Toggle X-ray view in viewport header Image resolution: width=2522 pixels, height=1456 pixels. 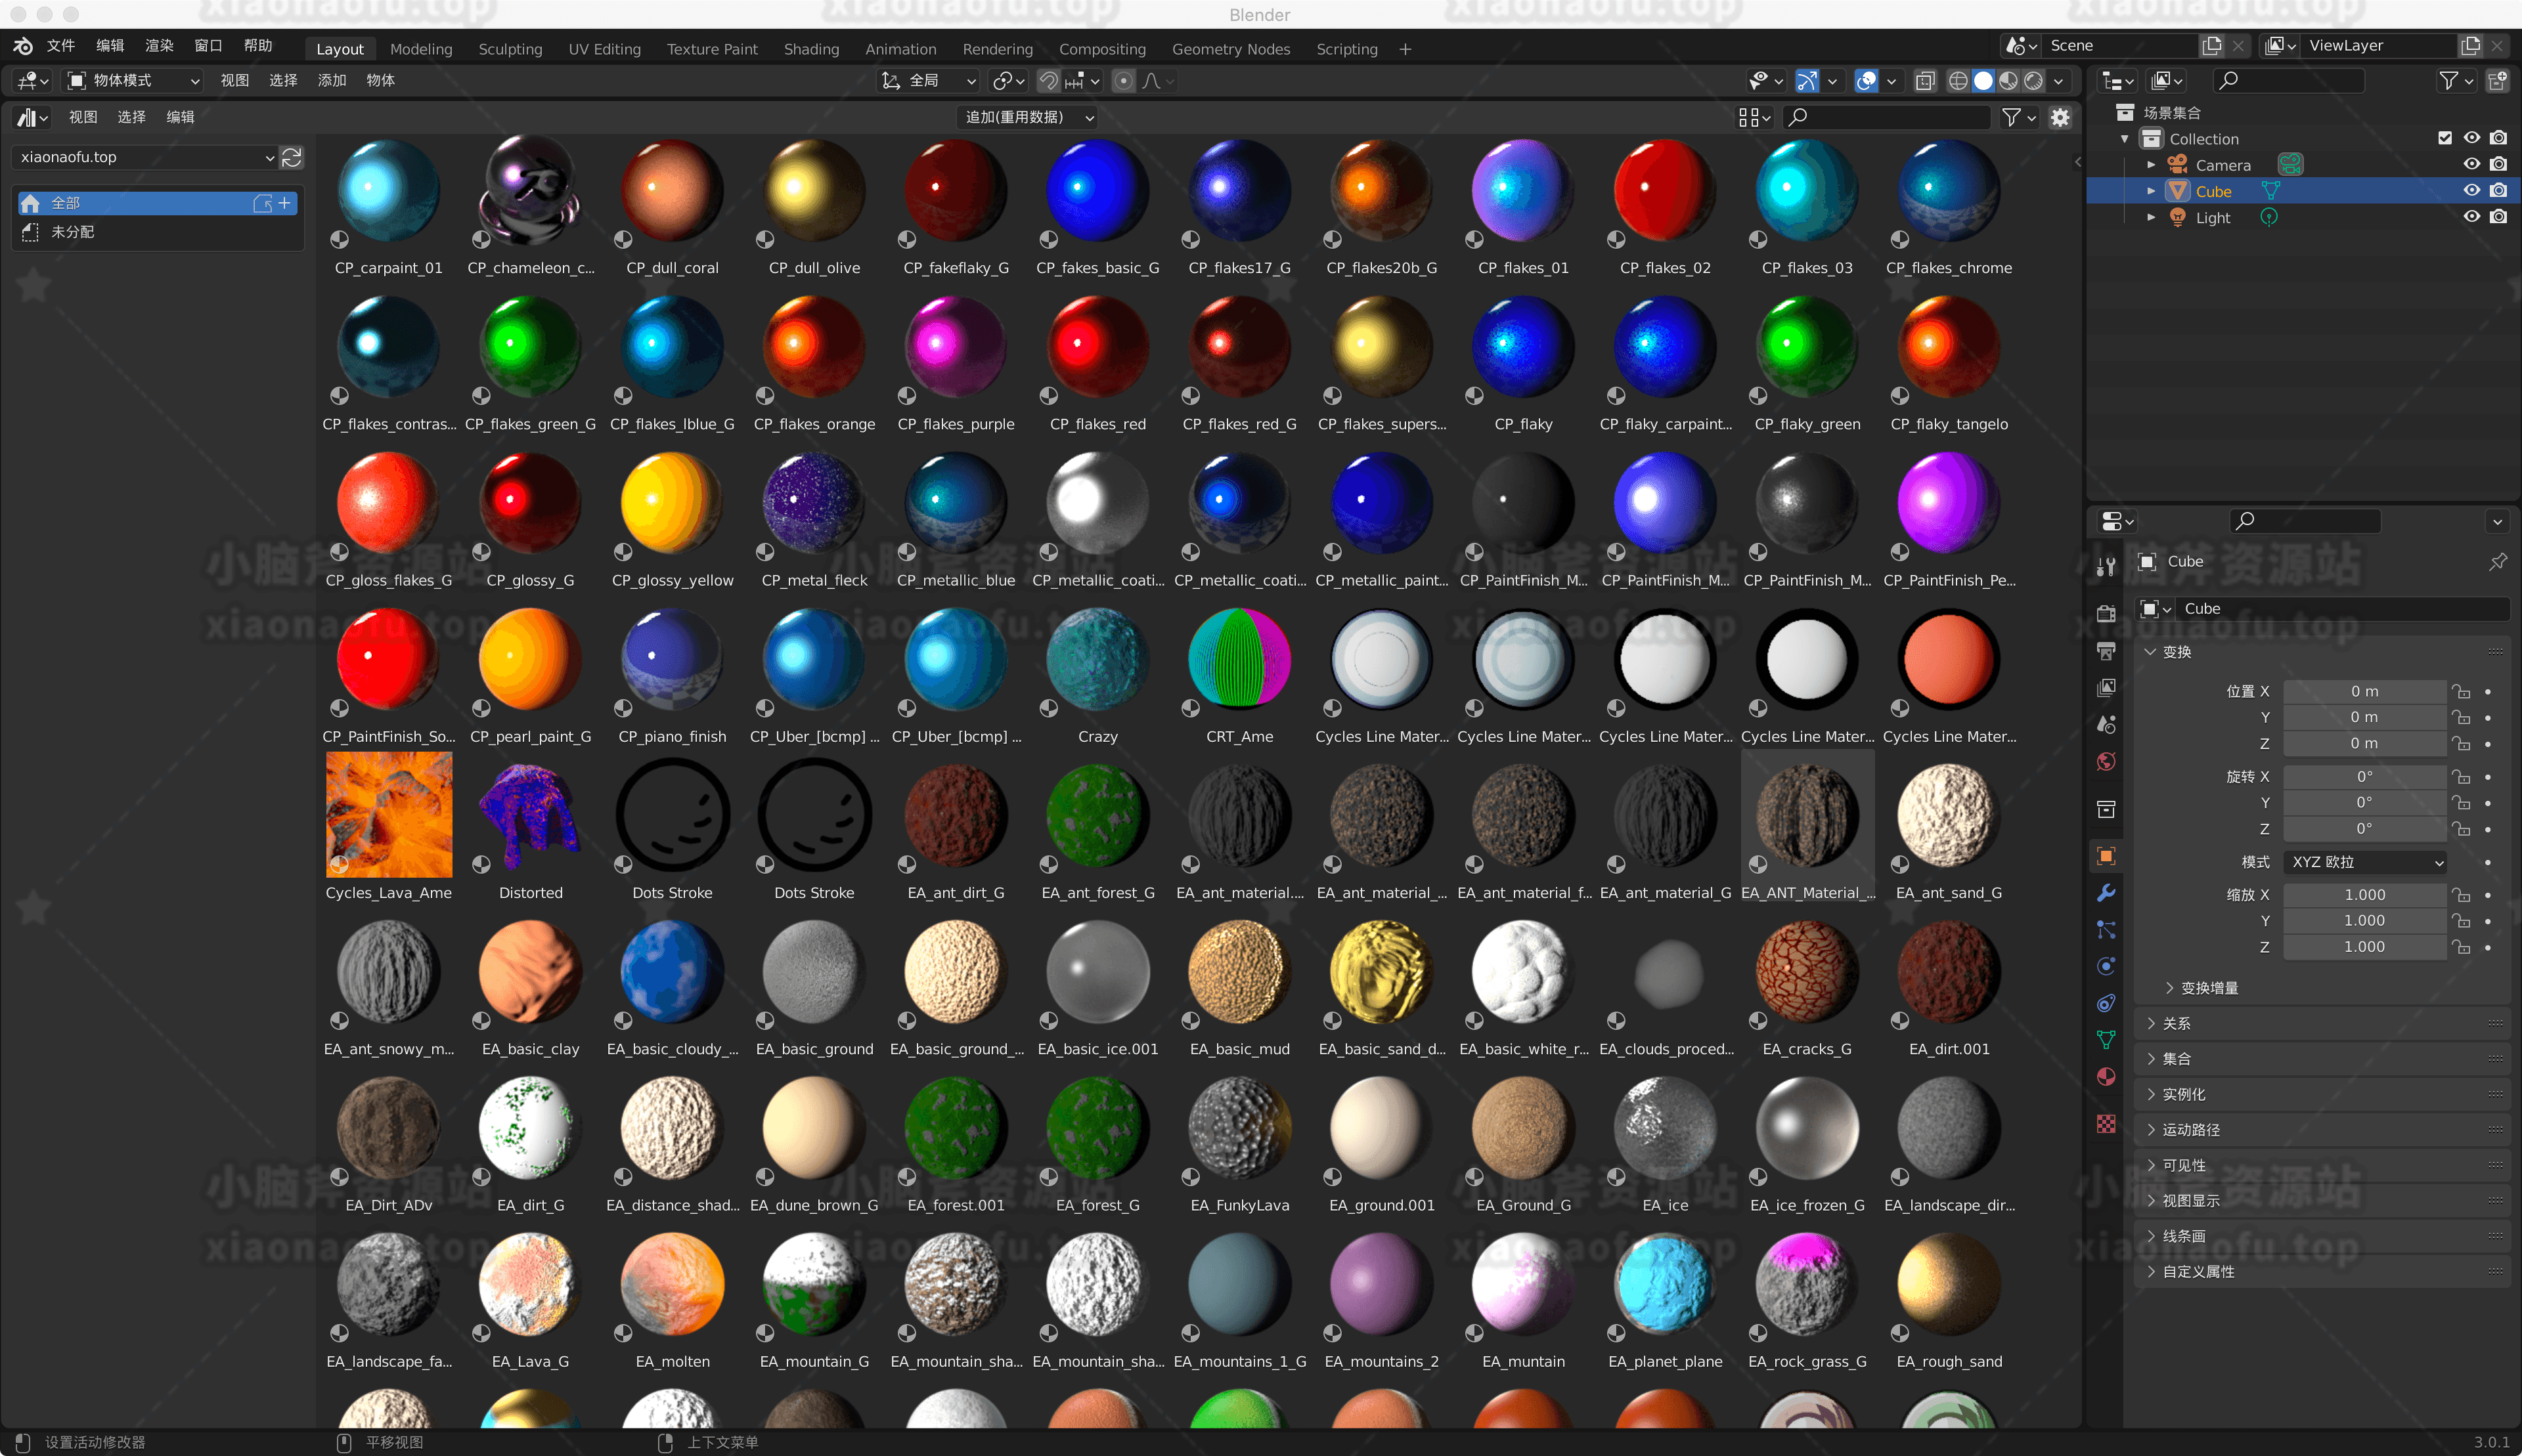[1925, 81]
